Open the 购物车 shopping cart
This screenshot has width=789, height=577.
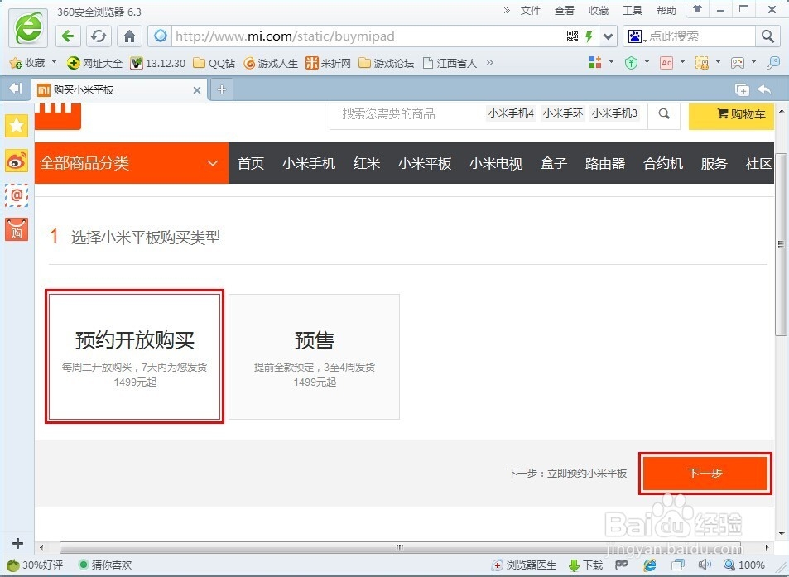click(731, 115)
